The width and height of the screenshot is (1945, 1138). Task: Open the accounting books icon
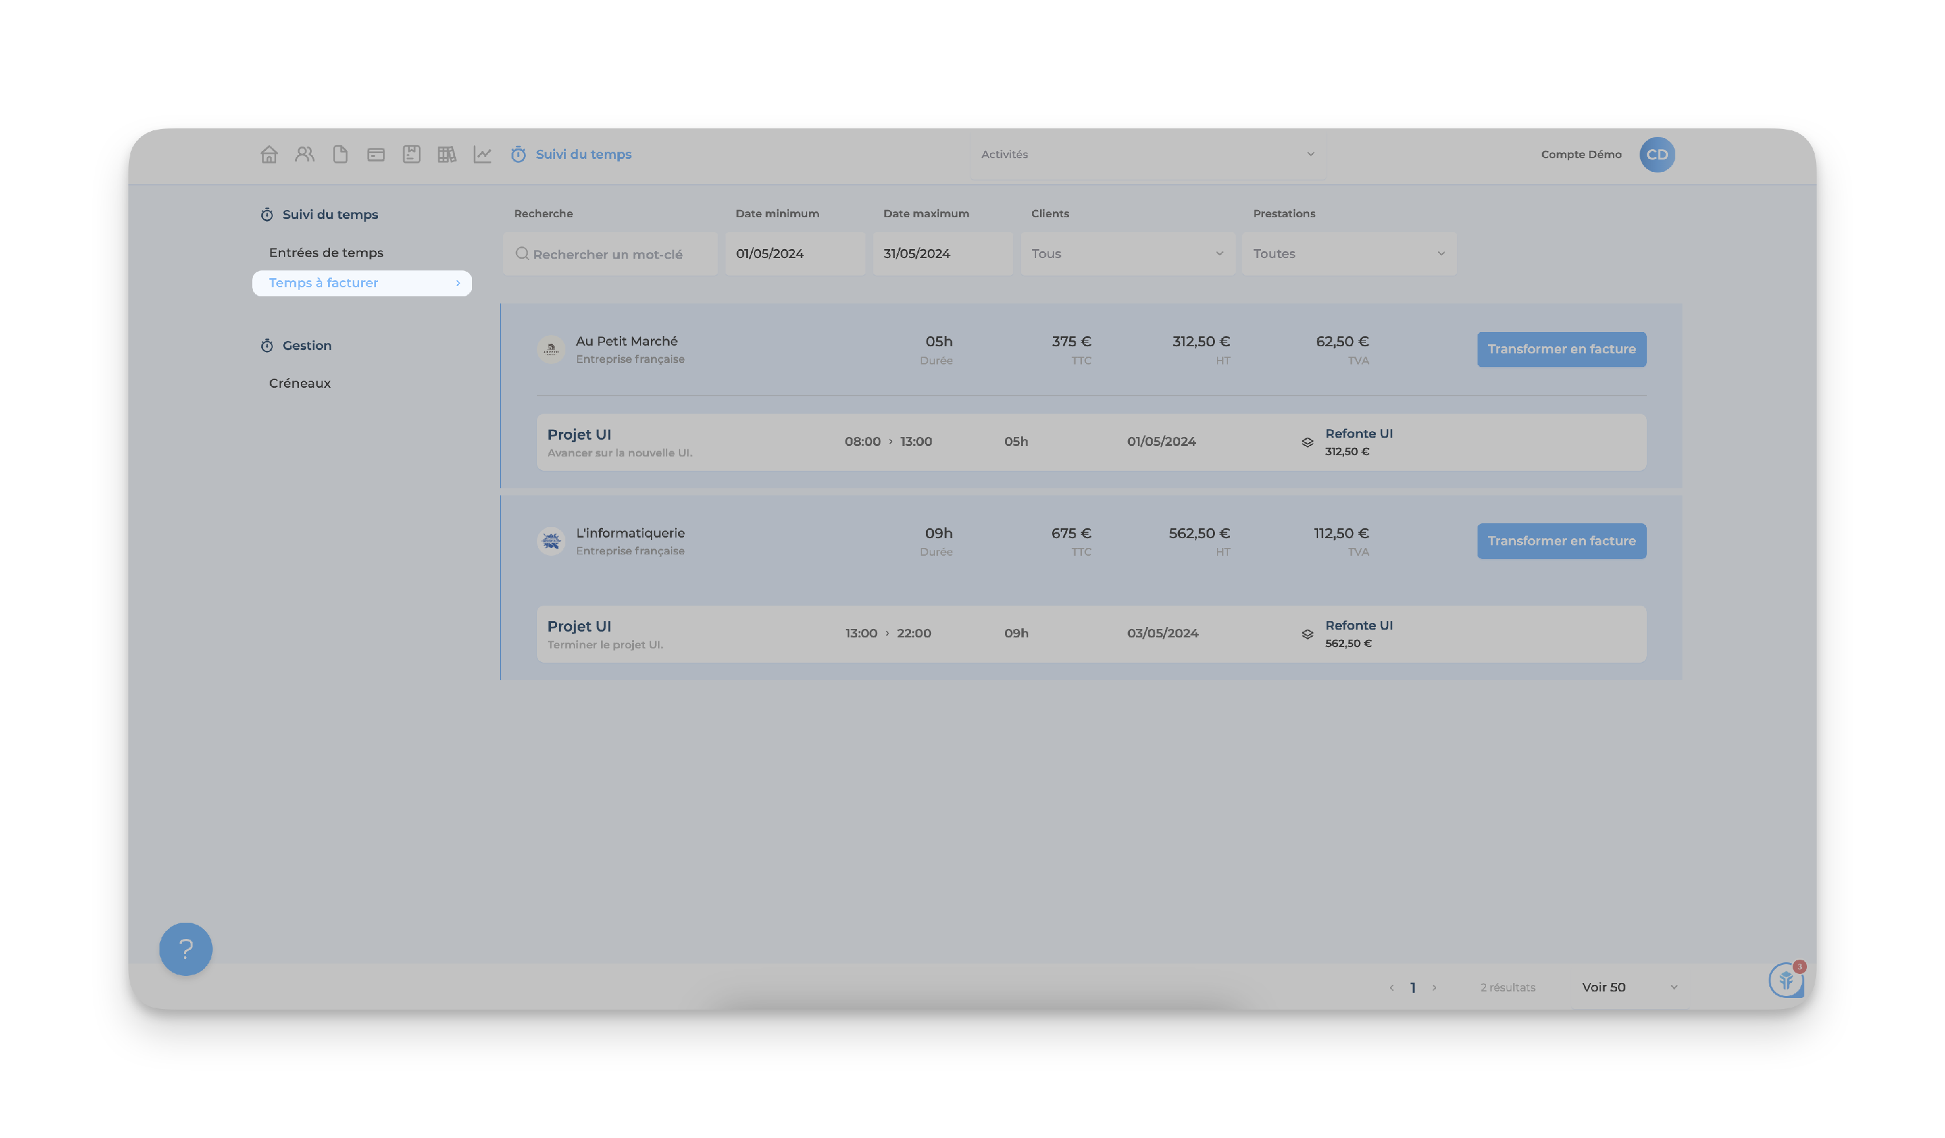(x=447, y=154)
